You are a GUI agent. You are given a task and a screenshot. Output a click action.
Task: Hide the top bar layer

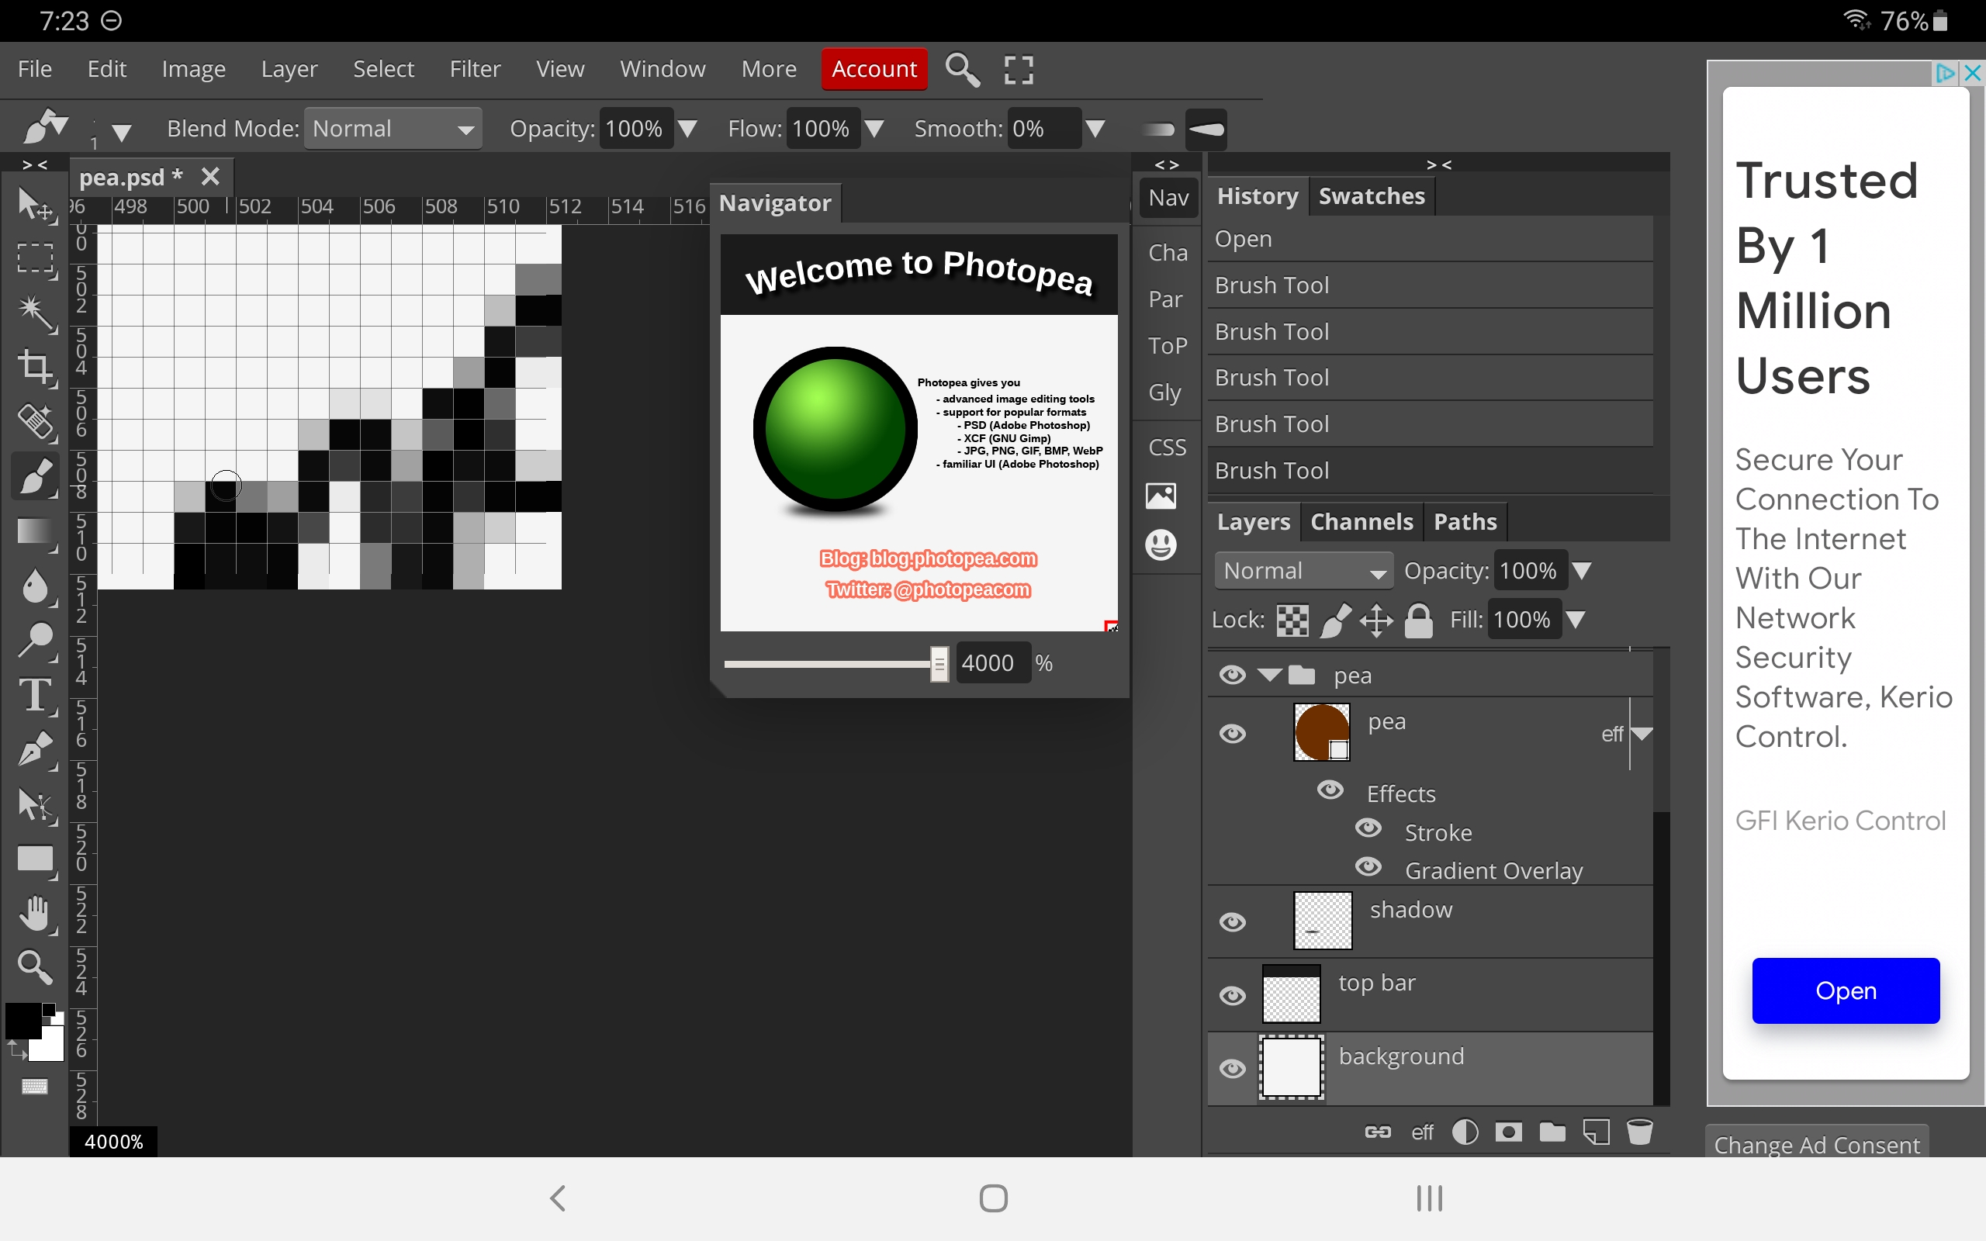tap(1232, 996)
